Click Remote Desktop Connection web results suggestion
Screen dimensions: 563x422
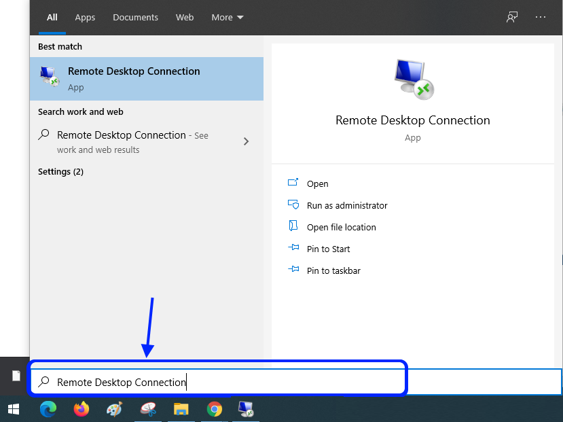coord(133,142)
